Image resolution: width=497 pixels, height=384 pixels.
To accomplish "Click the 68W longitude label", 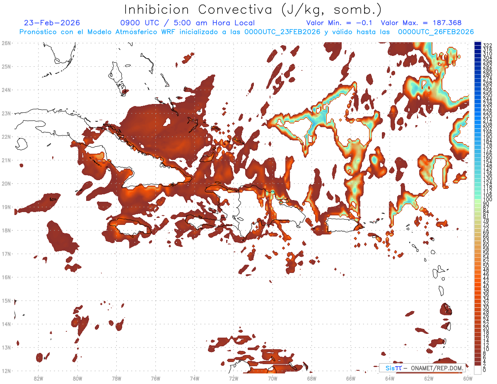I will (312, 378).
